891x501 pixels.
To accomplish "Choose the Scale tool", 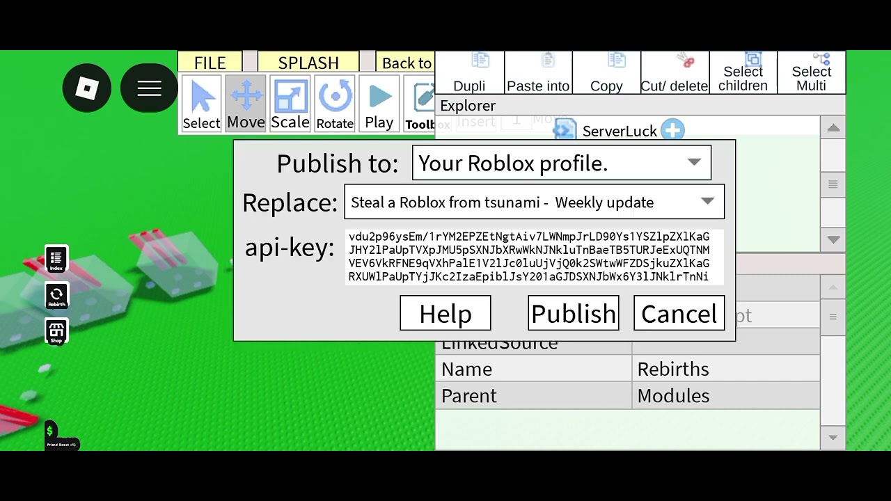I will pyautogui.click(x=290, y=104).
